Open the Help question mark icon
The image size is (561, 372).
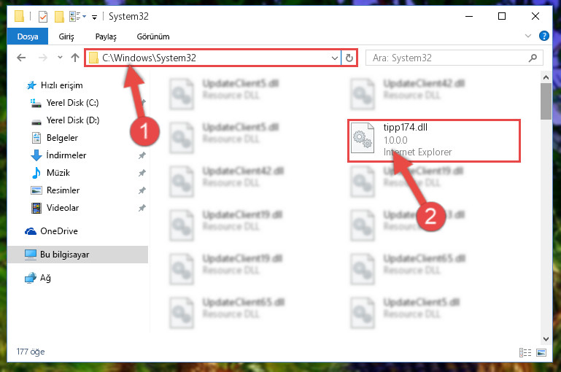(x=543, y=36)
